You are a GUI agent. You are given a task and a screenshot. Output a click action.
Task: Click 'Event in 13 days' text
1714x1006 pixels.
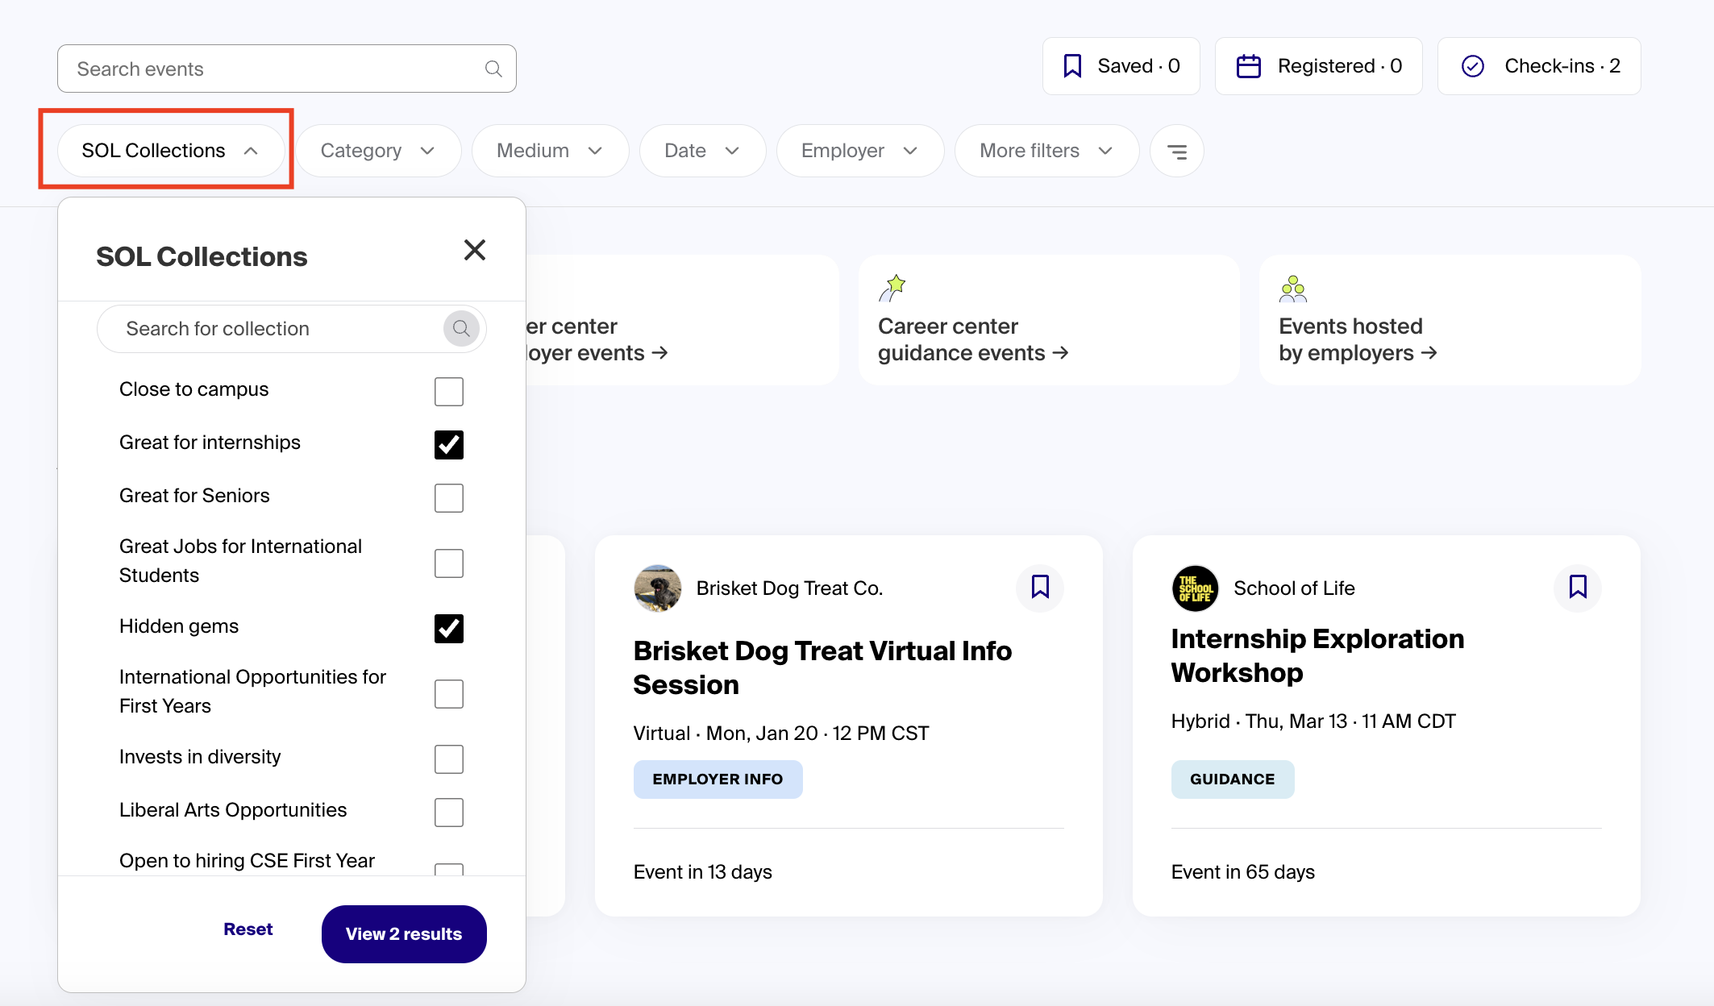point(702,872)
